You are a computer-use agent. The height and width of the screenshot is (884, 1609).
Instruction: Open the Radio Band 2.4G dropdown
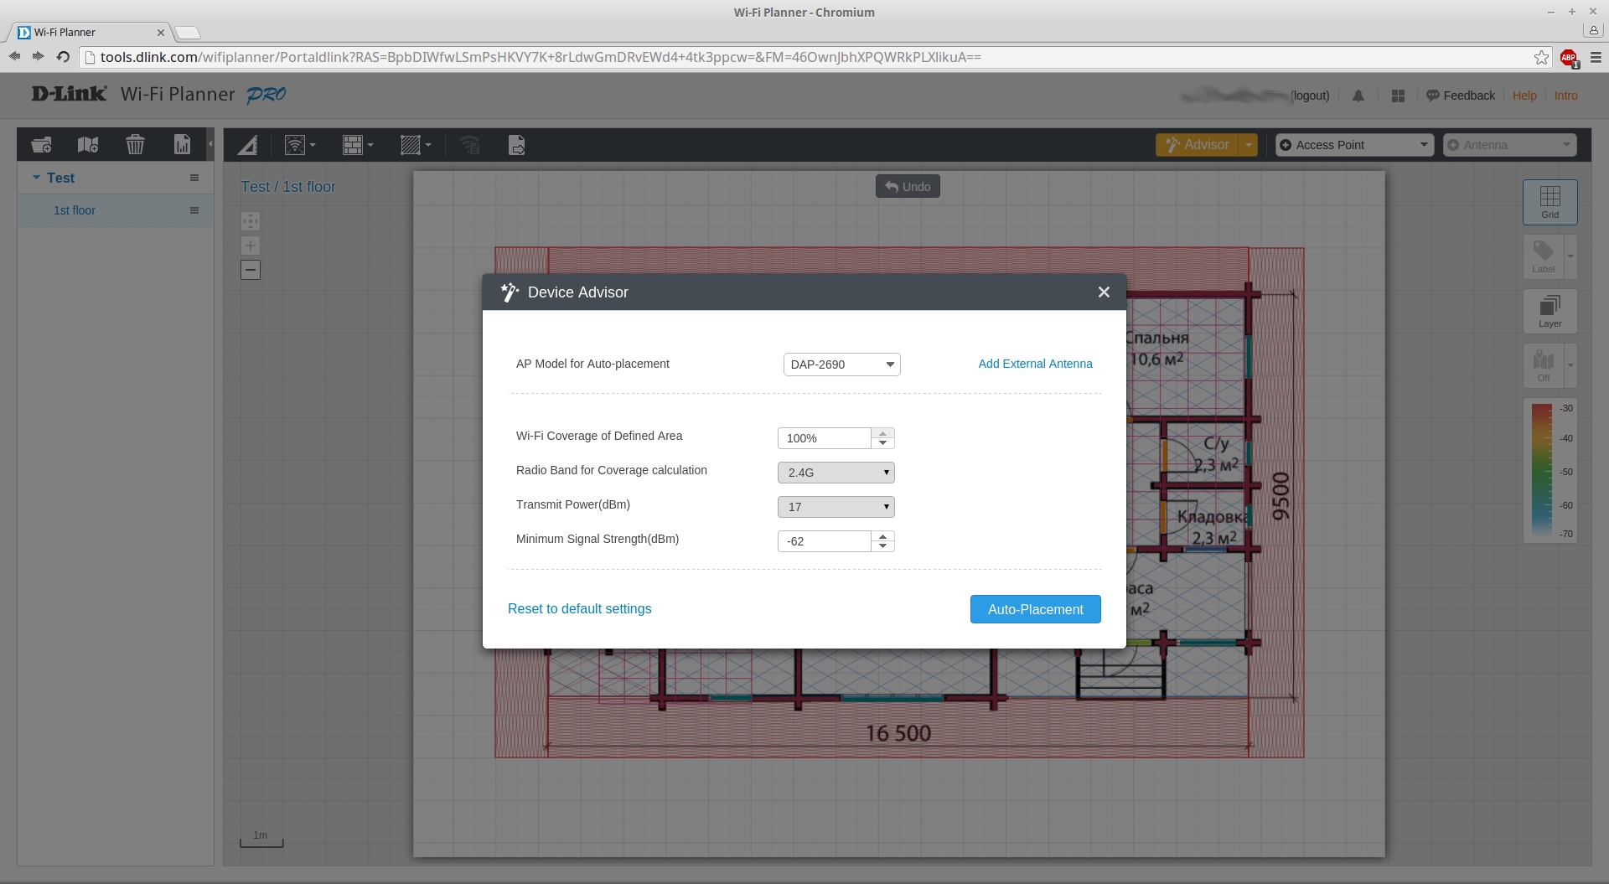pos(836,473)
